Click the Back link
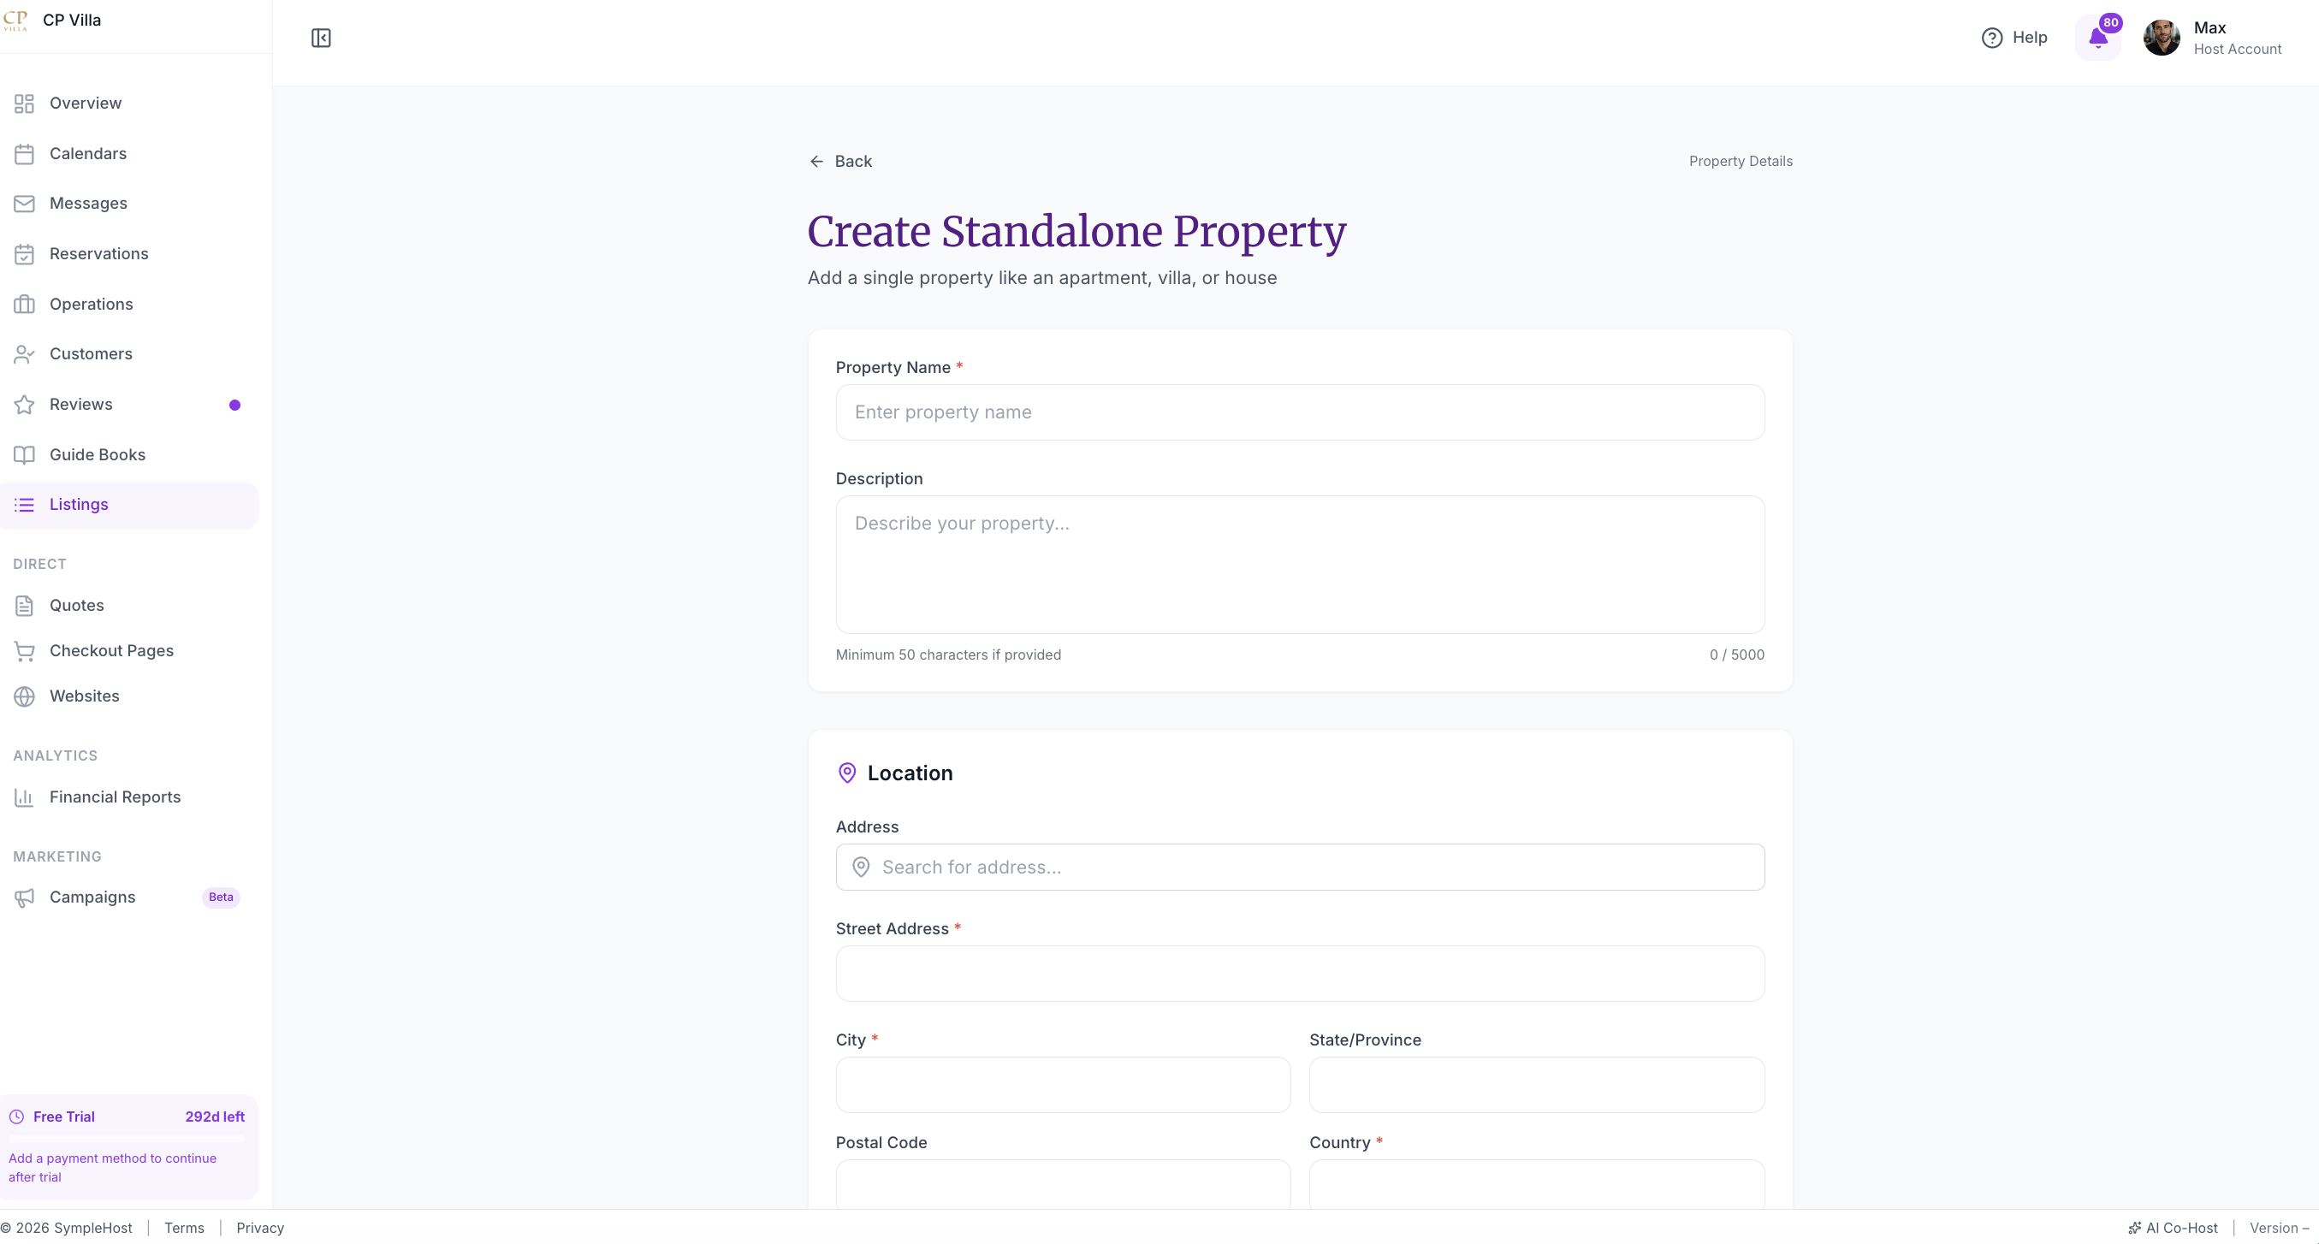 click(840, 161)
